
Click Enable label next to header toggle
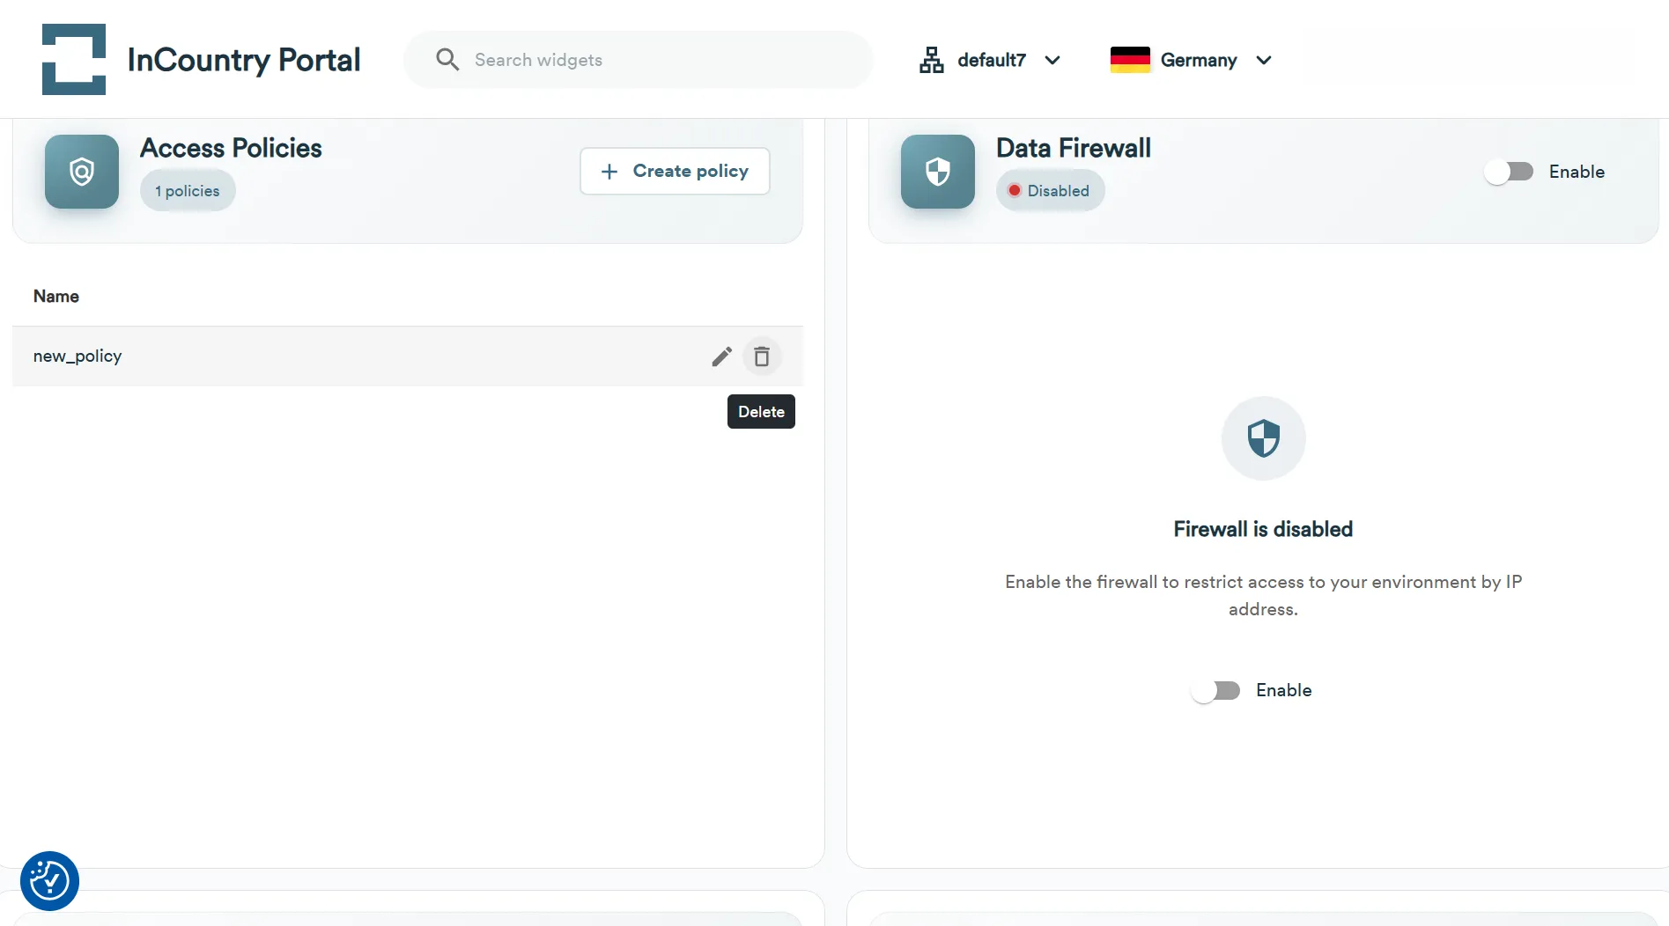(x=1577, y=172)
